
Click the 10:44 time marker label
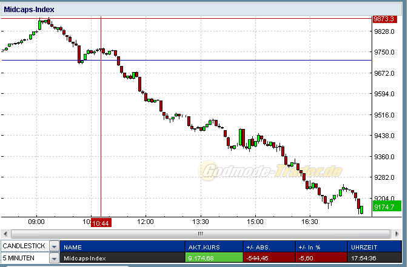[x=101, y=223]
